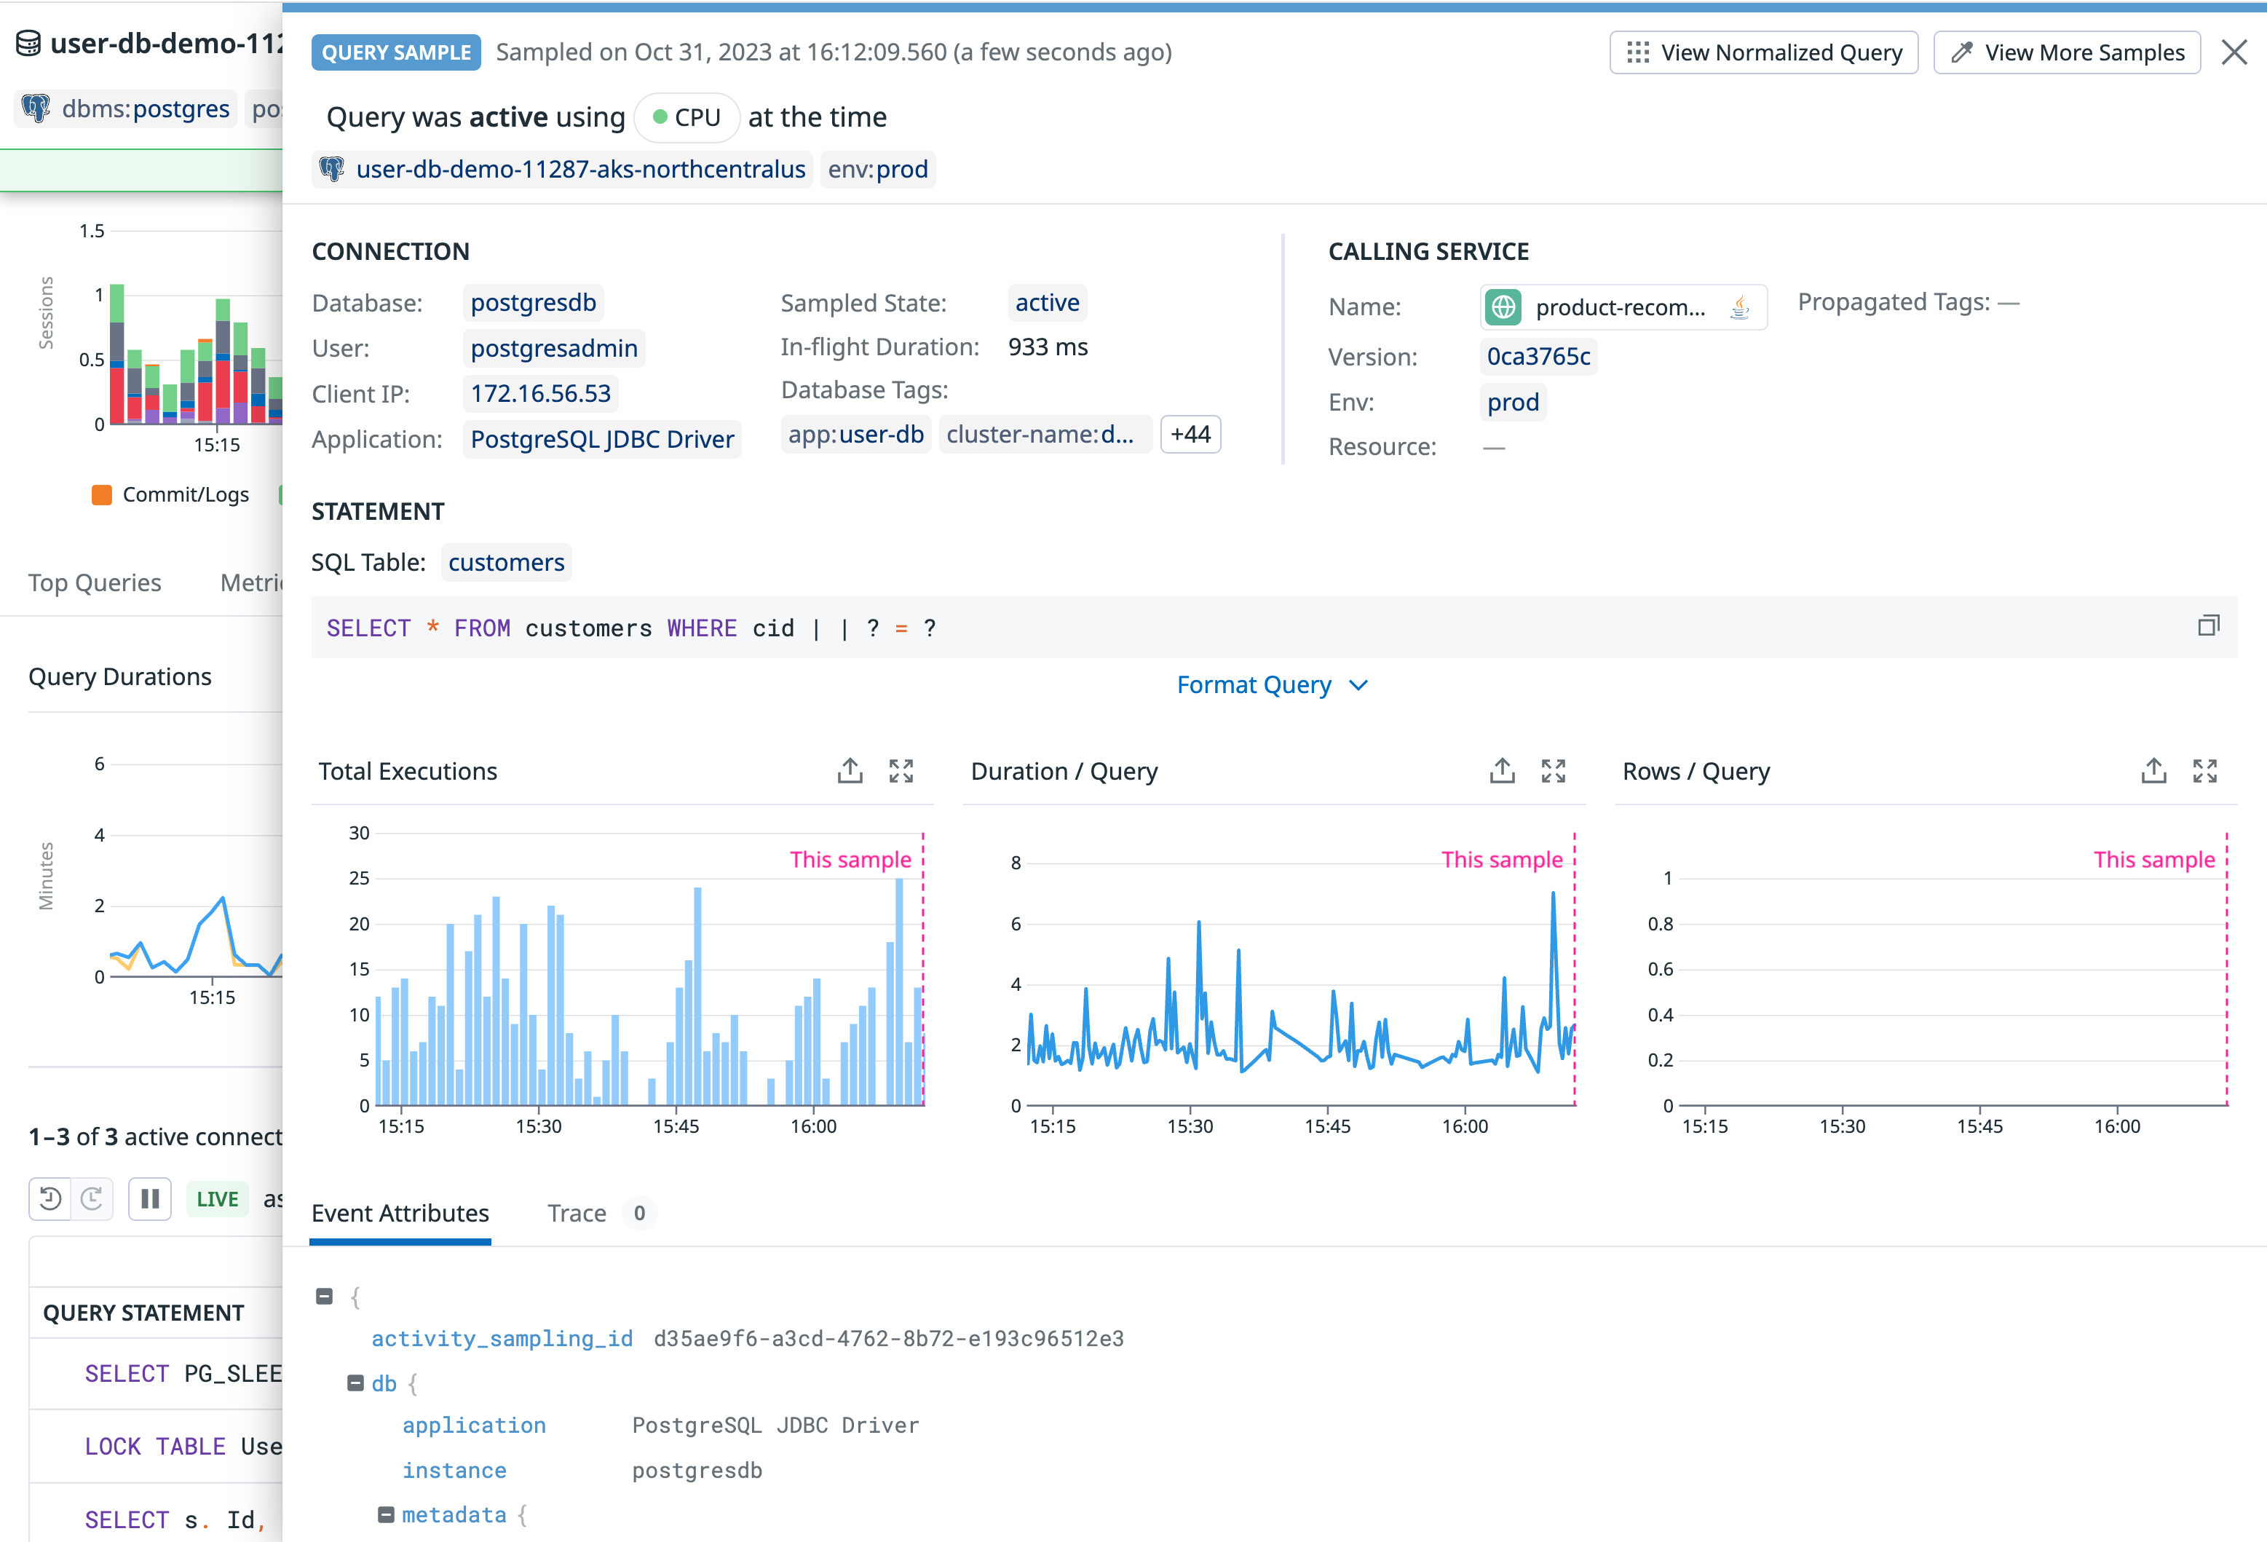This screenshot has width=2267, height=1542.
Task: Expand Duration / Query chart to fullscreen
Action: click(1553, 770)
